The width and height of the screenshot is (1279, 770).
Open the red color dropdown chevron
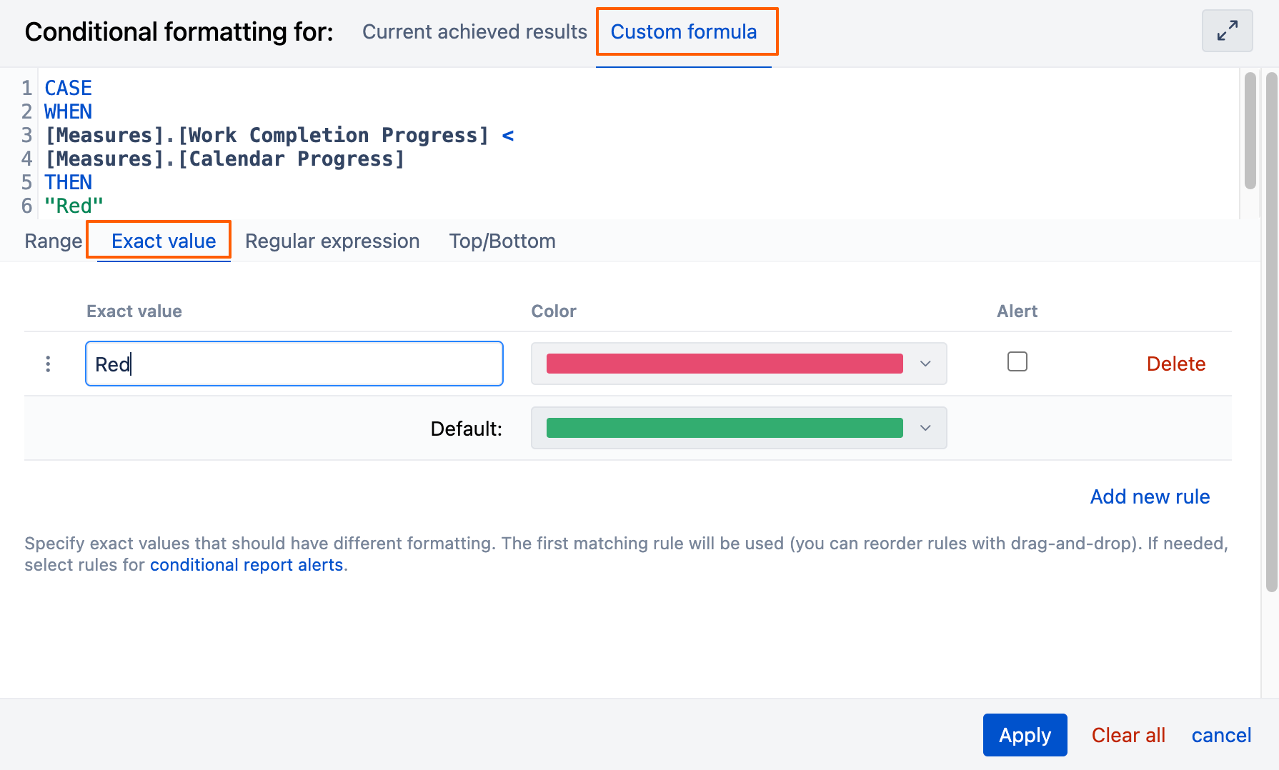click(x=925, y=364)
